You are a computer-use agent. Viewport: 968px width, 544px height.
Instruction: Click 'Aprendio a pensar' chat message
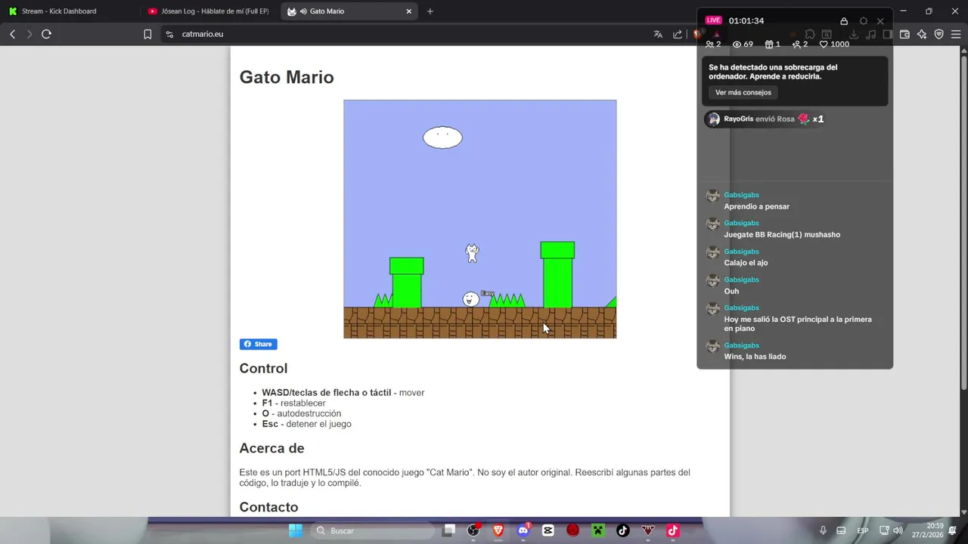[x=756, y=206]
